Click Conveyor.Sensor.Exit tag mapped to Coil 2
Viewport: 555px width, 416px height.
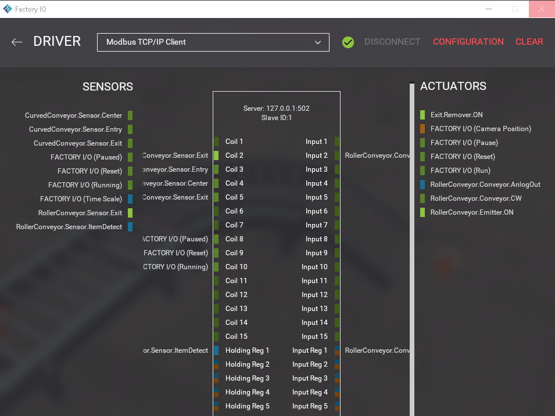click(x=175, y=155)
